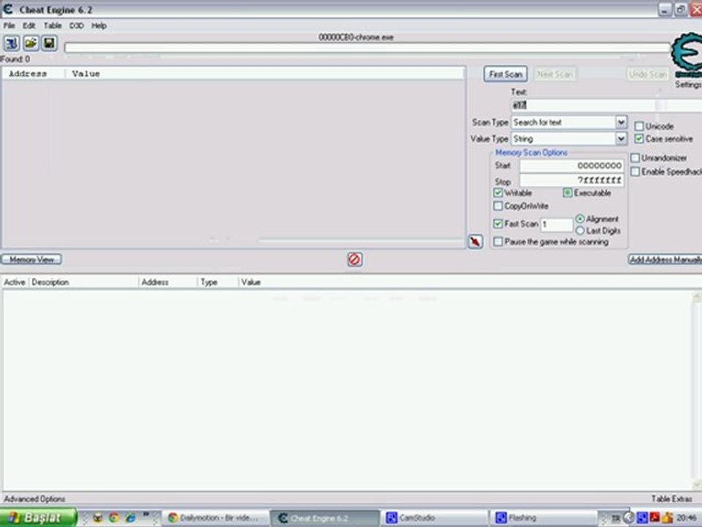Open the Chrome quick launch icon
Viewport: 702px width, 527px height.
(x=114, y=517)
